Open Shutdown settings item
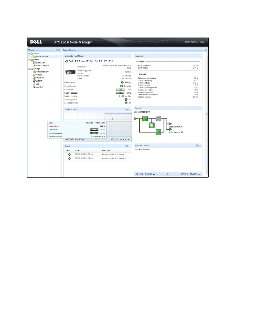This screenshot has height=323, width=269. point(40,78)
